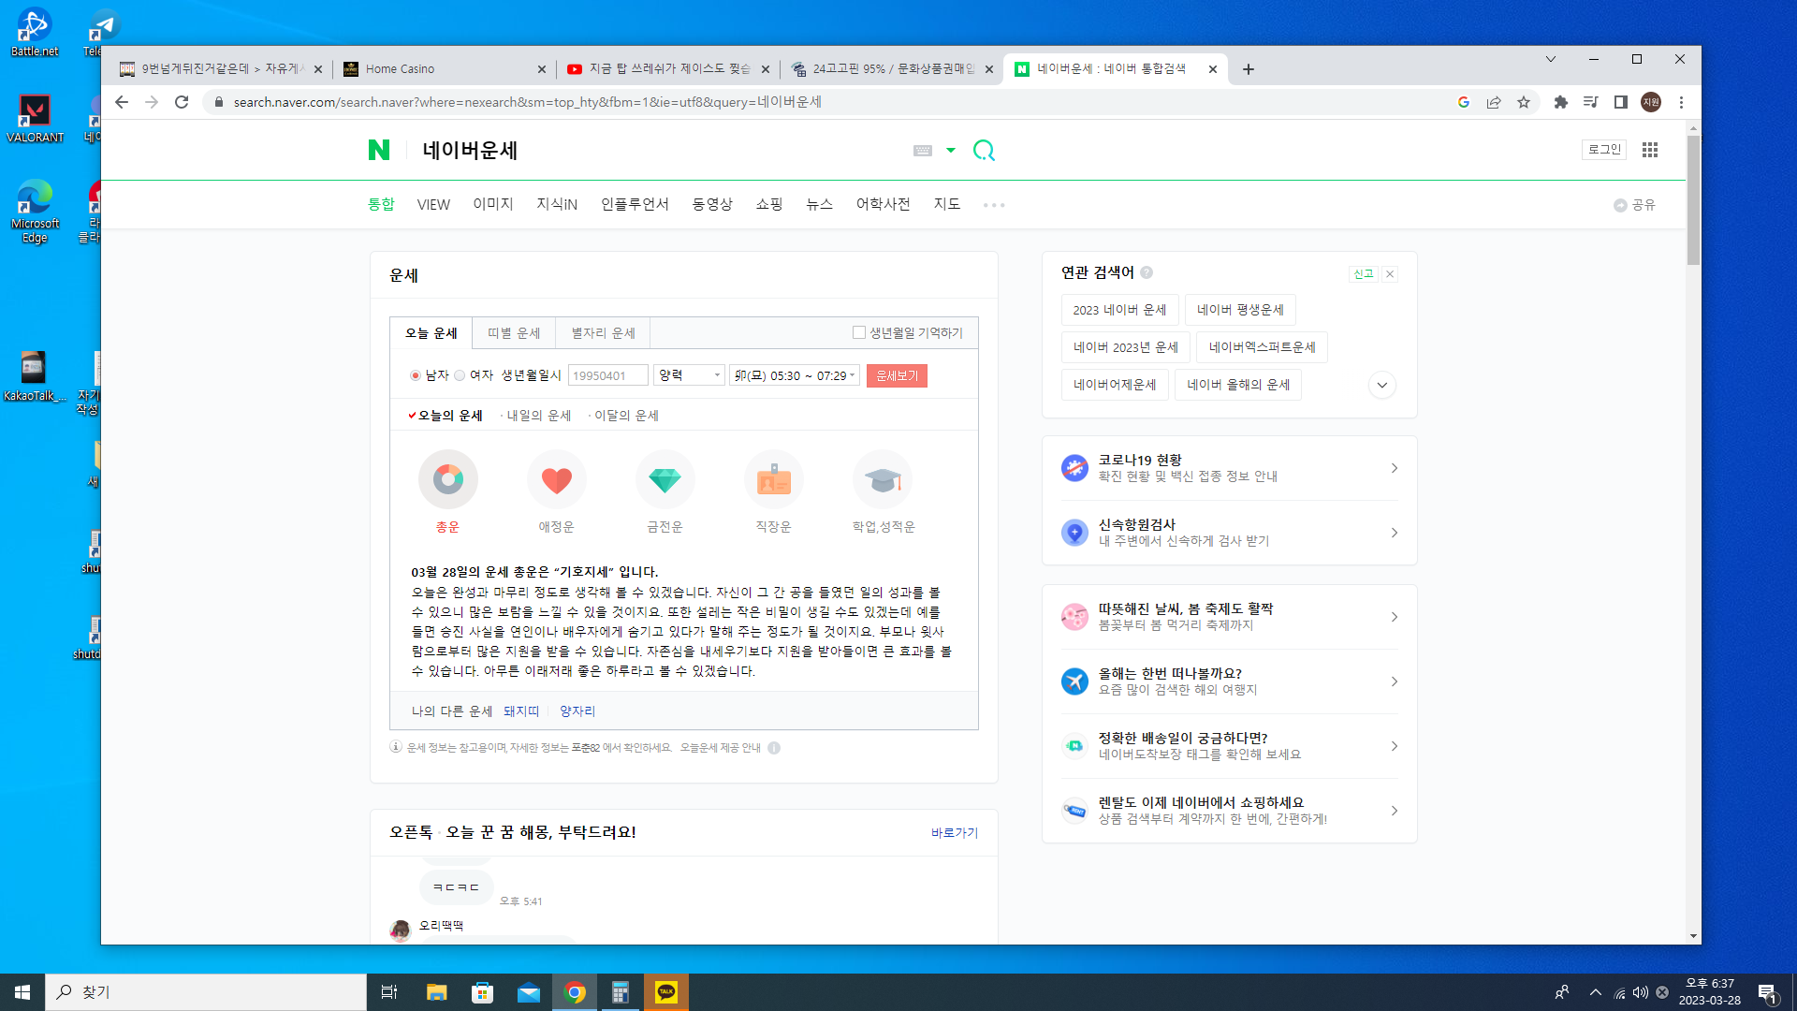Open 코로나19 현황 row
The height and width of the screenshot is (1011, 1797).
tap(1230, 468)
